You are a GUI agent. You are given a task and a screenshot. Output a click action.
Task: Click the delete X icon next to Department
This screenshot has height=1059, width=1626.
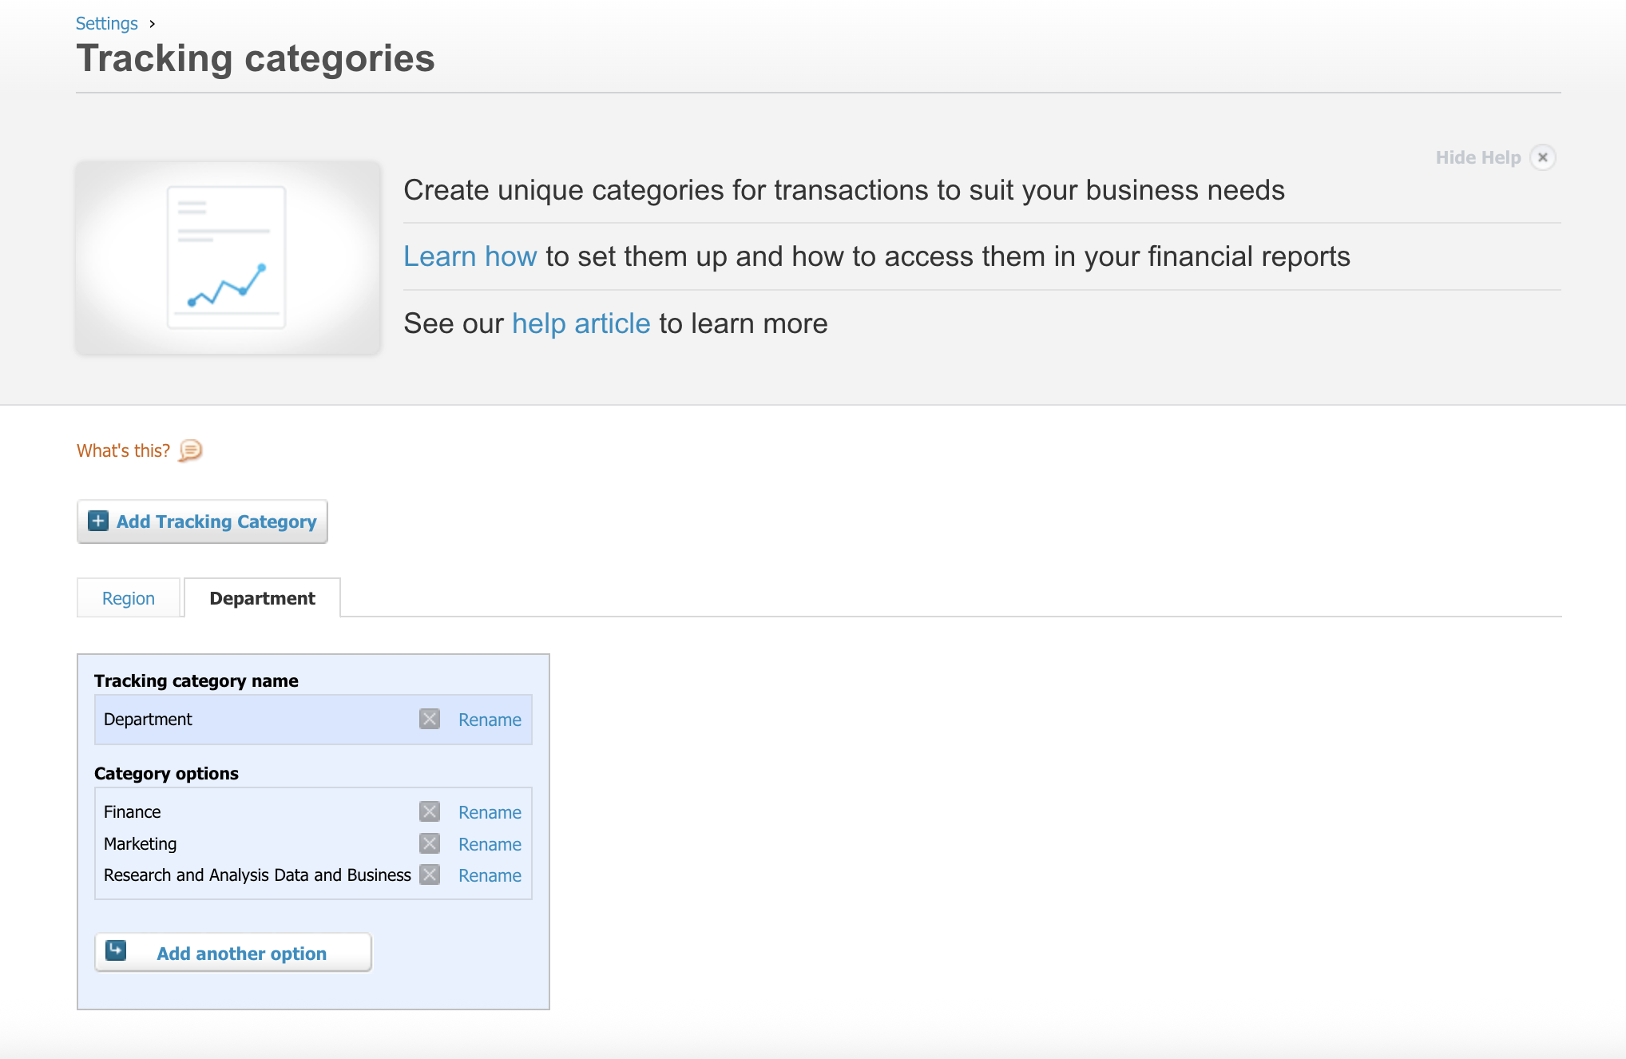(430, 719)
